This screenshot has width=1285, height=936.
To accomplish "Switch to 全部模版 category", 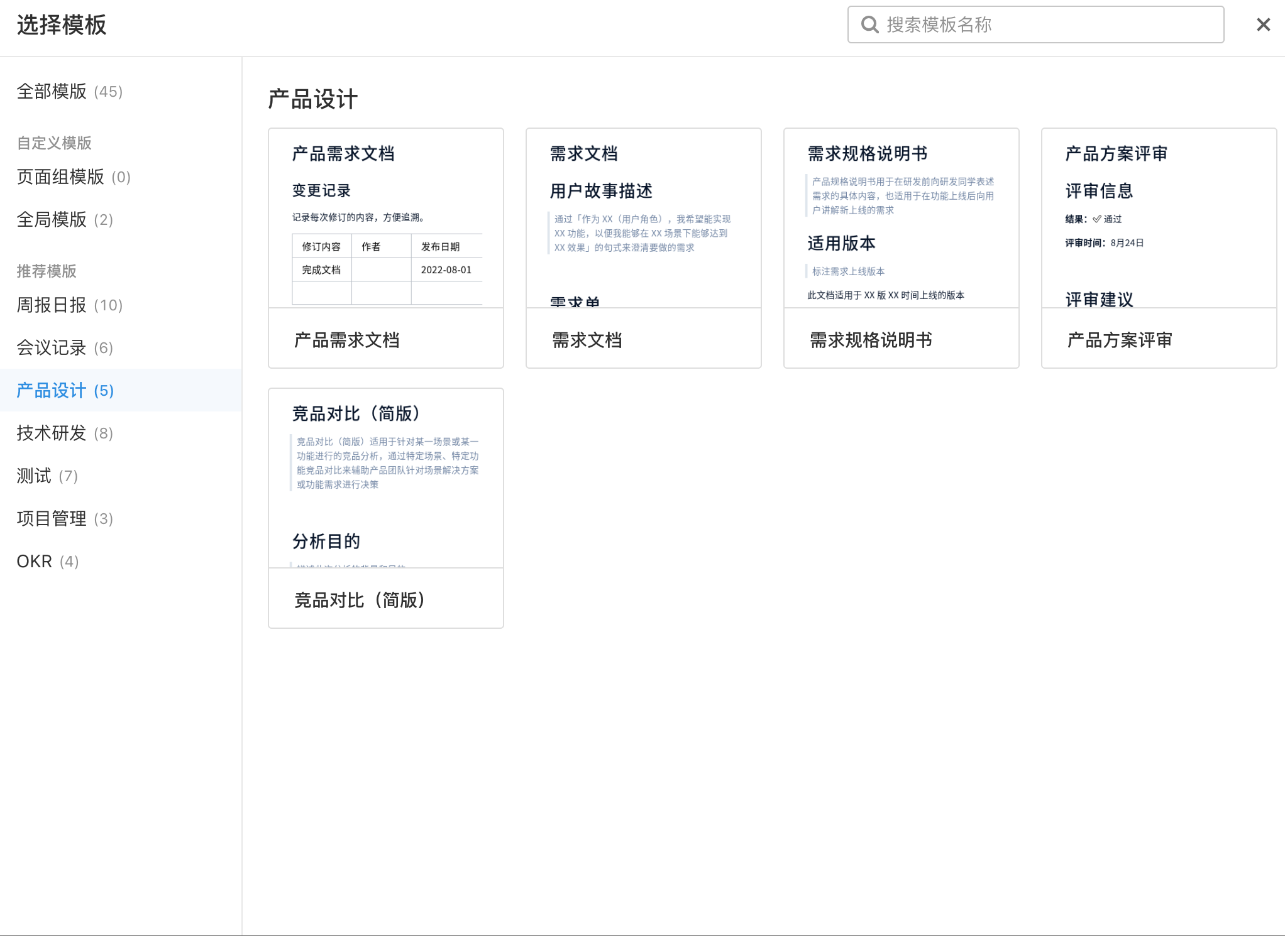I will pos(69,91).
